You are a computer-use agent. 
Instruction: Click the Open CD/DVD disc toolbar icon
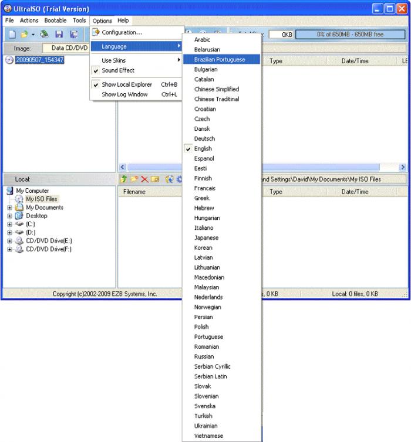coord(44,34)
